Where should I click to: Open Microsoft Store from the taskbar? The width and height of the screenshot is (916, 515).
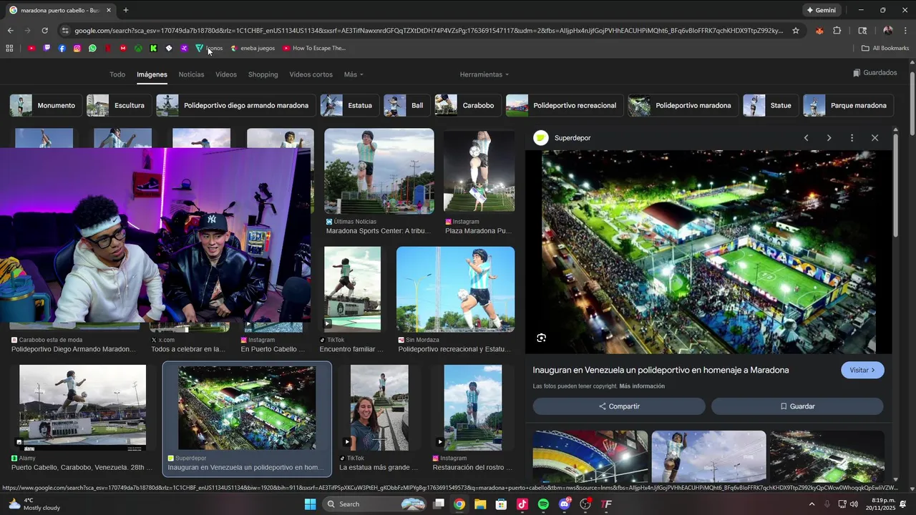click(501, 504)
